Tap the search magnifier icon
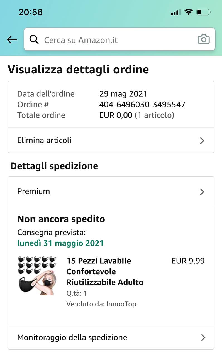 [34, 40]
